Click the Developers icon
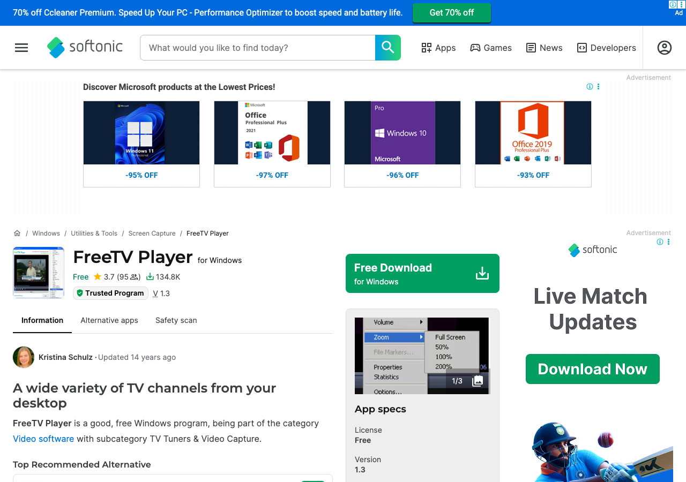This screenshot has width=686, height=482. pos(581,48)
